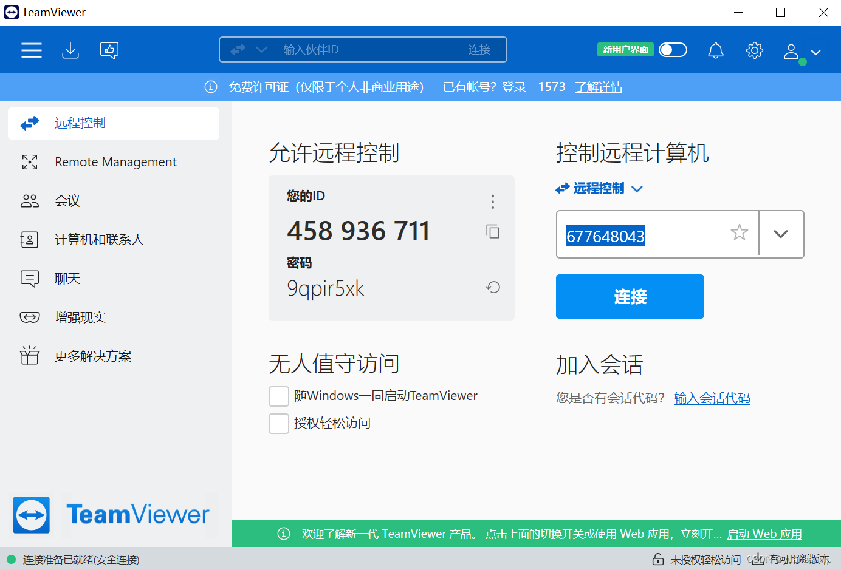Click your ID 458 936 711
Viewport: 841px width, 570px height.
pyautogui.click(x=359, y=231)
